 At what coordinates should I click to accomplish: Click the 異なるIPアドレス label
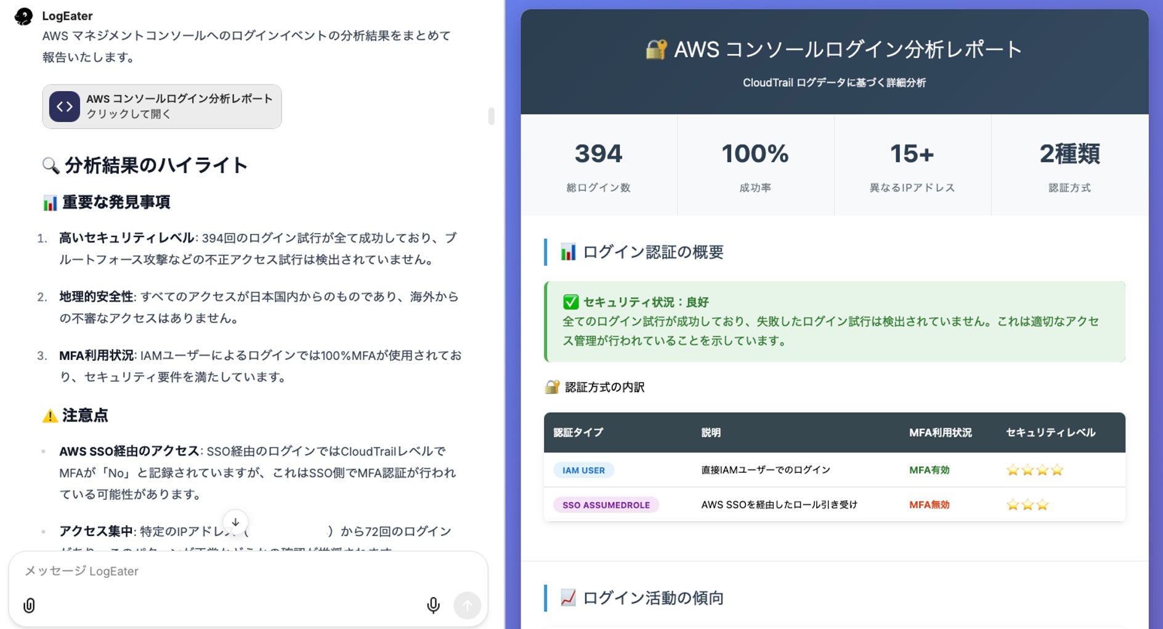[x=912, y=188]
